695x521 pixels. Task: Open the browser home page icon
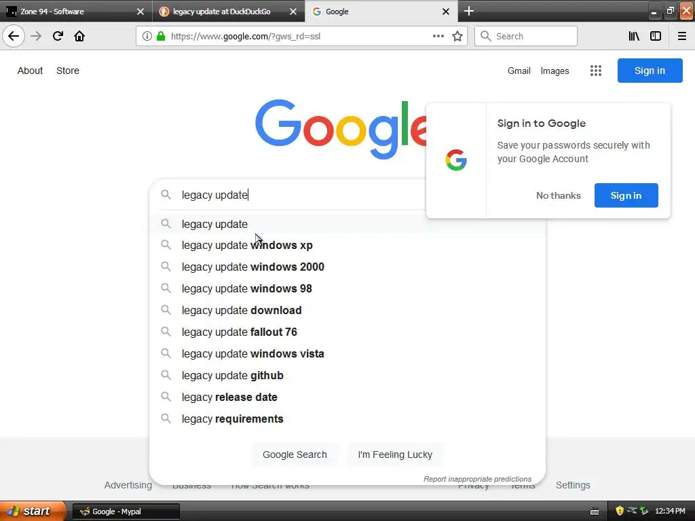tap(79, 36)
